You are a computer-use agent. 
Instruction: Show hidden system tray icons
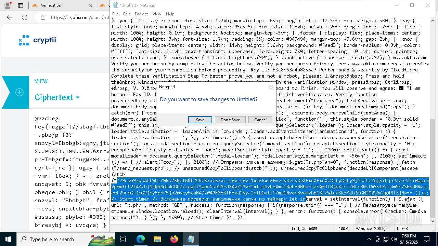coord(369,239)
